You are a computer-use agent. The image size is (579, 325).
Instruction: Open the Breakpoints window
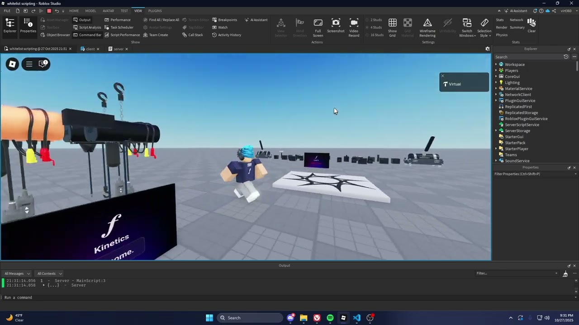224,20
